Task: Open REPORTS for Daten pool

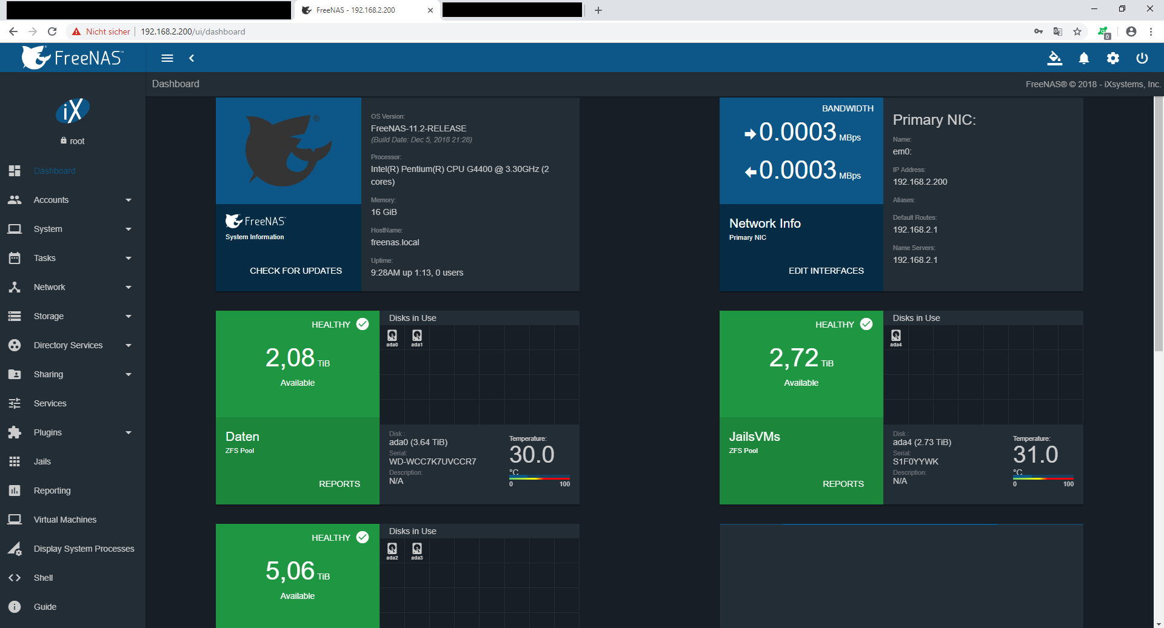Action: tap(339, 484)
